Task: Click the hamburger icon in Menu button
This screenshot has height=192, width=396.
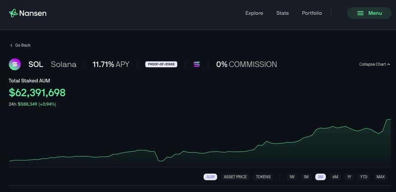Action: (360, 13)
